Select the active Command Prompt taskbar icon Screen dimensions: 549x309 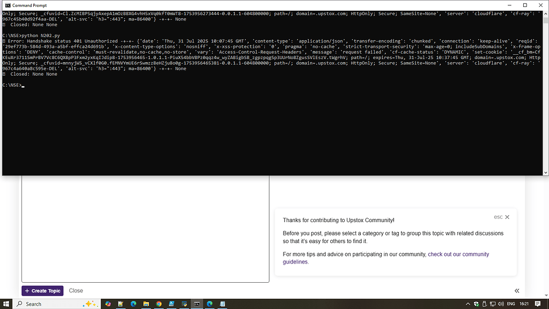coord(197,304)
